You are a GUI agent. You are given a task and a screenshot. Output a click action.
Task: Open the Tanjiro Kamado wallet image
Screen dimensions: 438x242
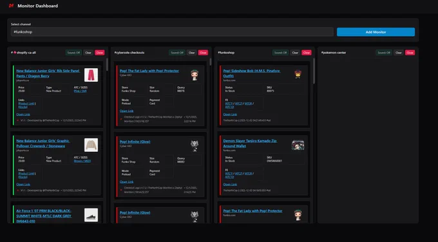[x=298, y=145]
